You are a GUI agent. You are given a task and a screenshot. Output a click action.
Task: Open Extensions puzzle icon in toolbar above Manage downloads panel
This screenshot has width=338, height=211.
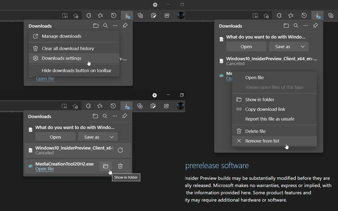pyautogui.click(x=89, y=15)
